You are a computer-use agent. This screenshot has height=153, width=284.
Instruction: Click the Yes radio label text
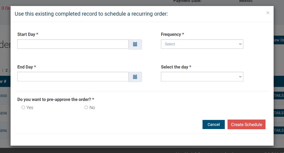tap(30, 108)
